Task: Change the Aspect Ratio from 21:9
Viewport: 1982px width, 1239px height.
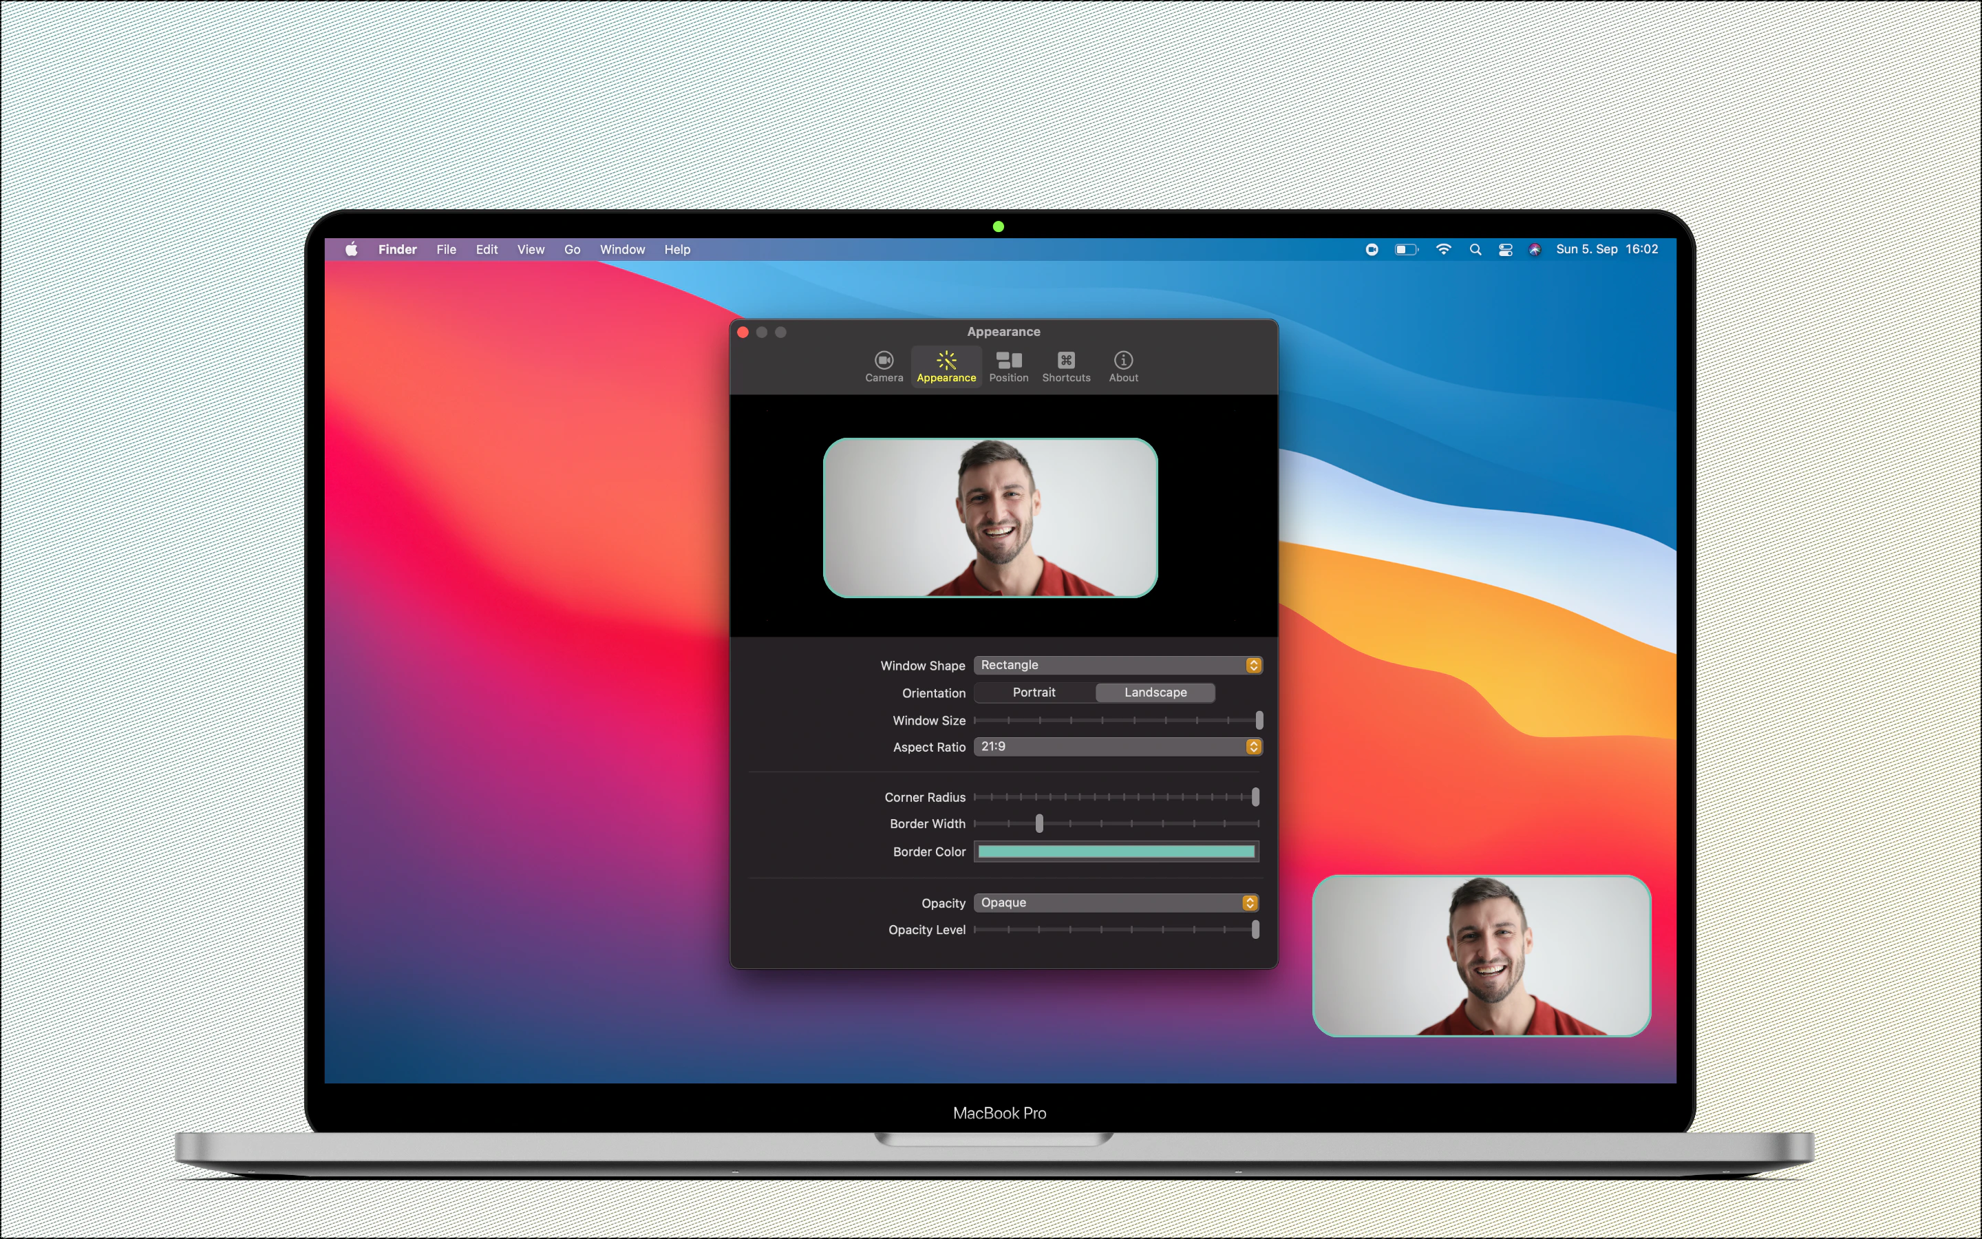Action: 1118,747
